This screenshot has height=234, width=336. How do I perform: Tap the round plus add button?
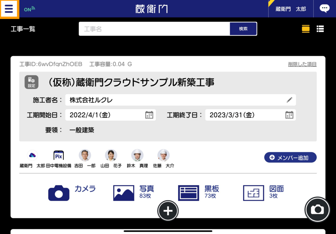point(168,211)
